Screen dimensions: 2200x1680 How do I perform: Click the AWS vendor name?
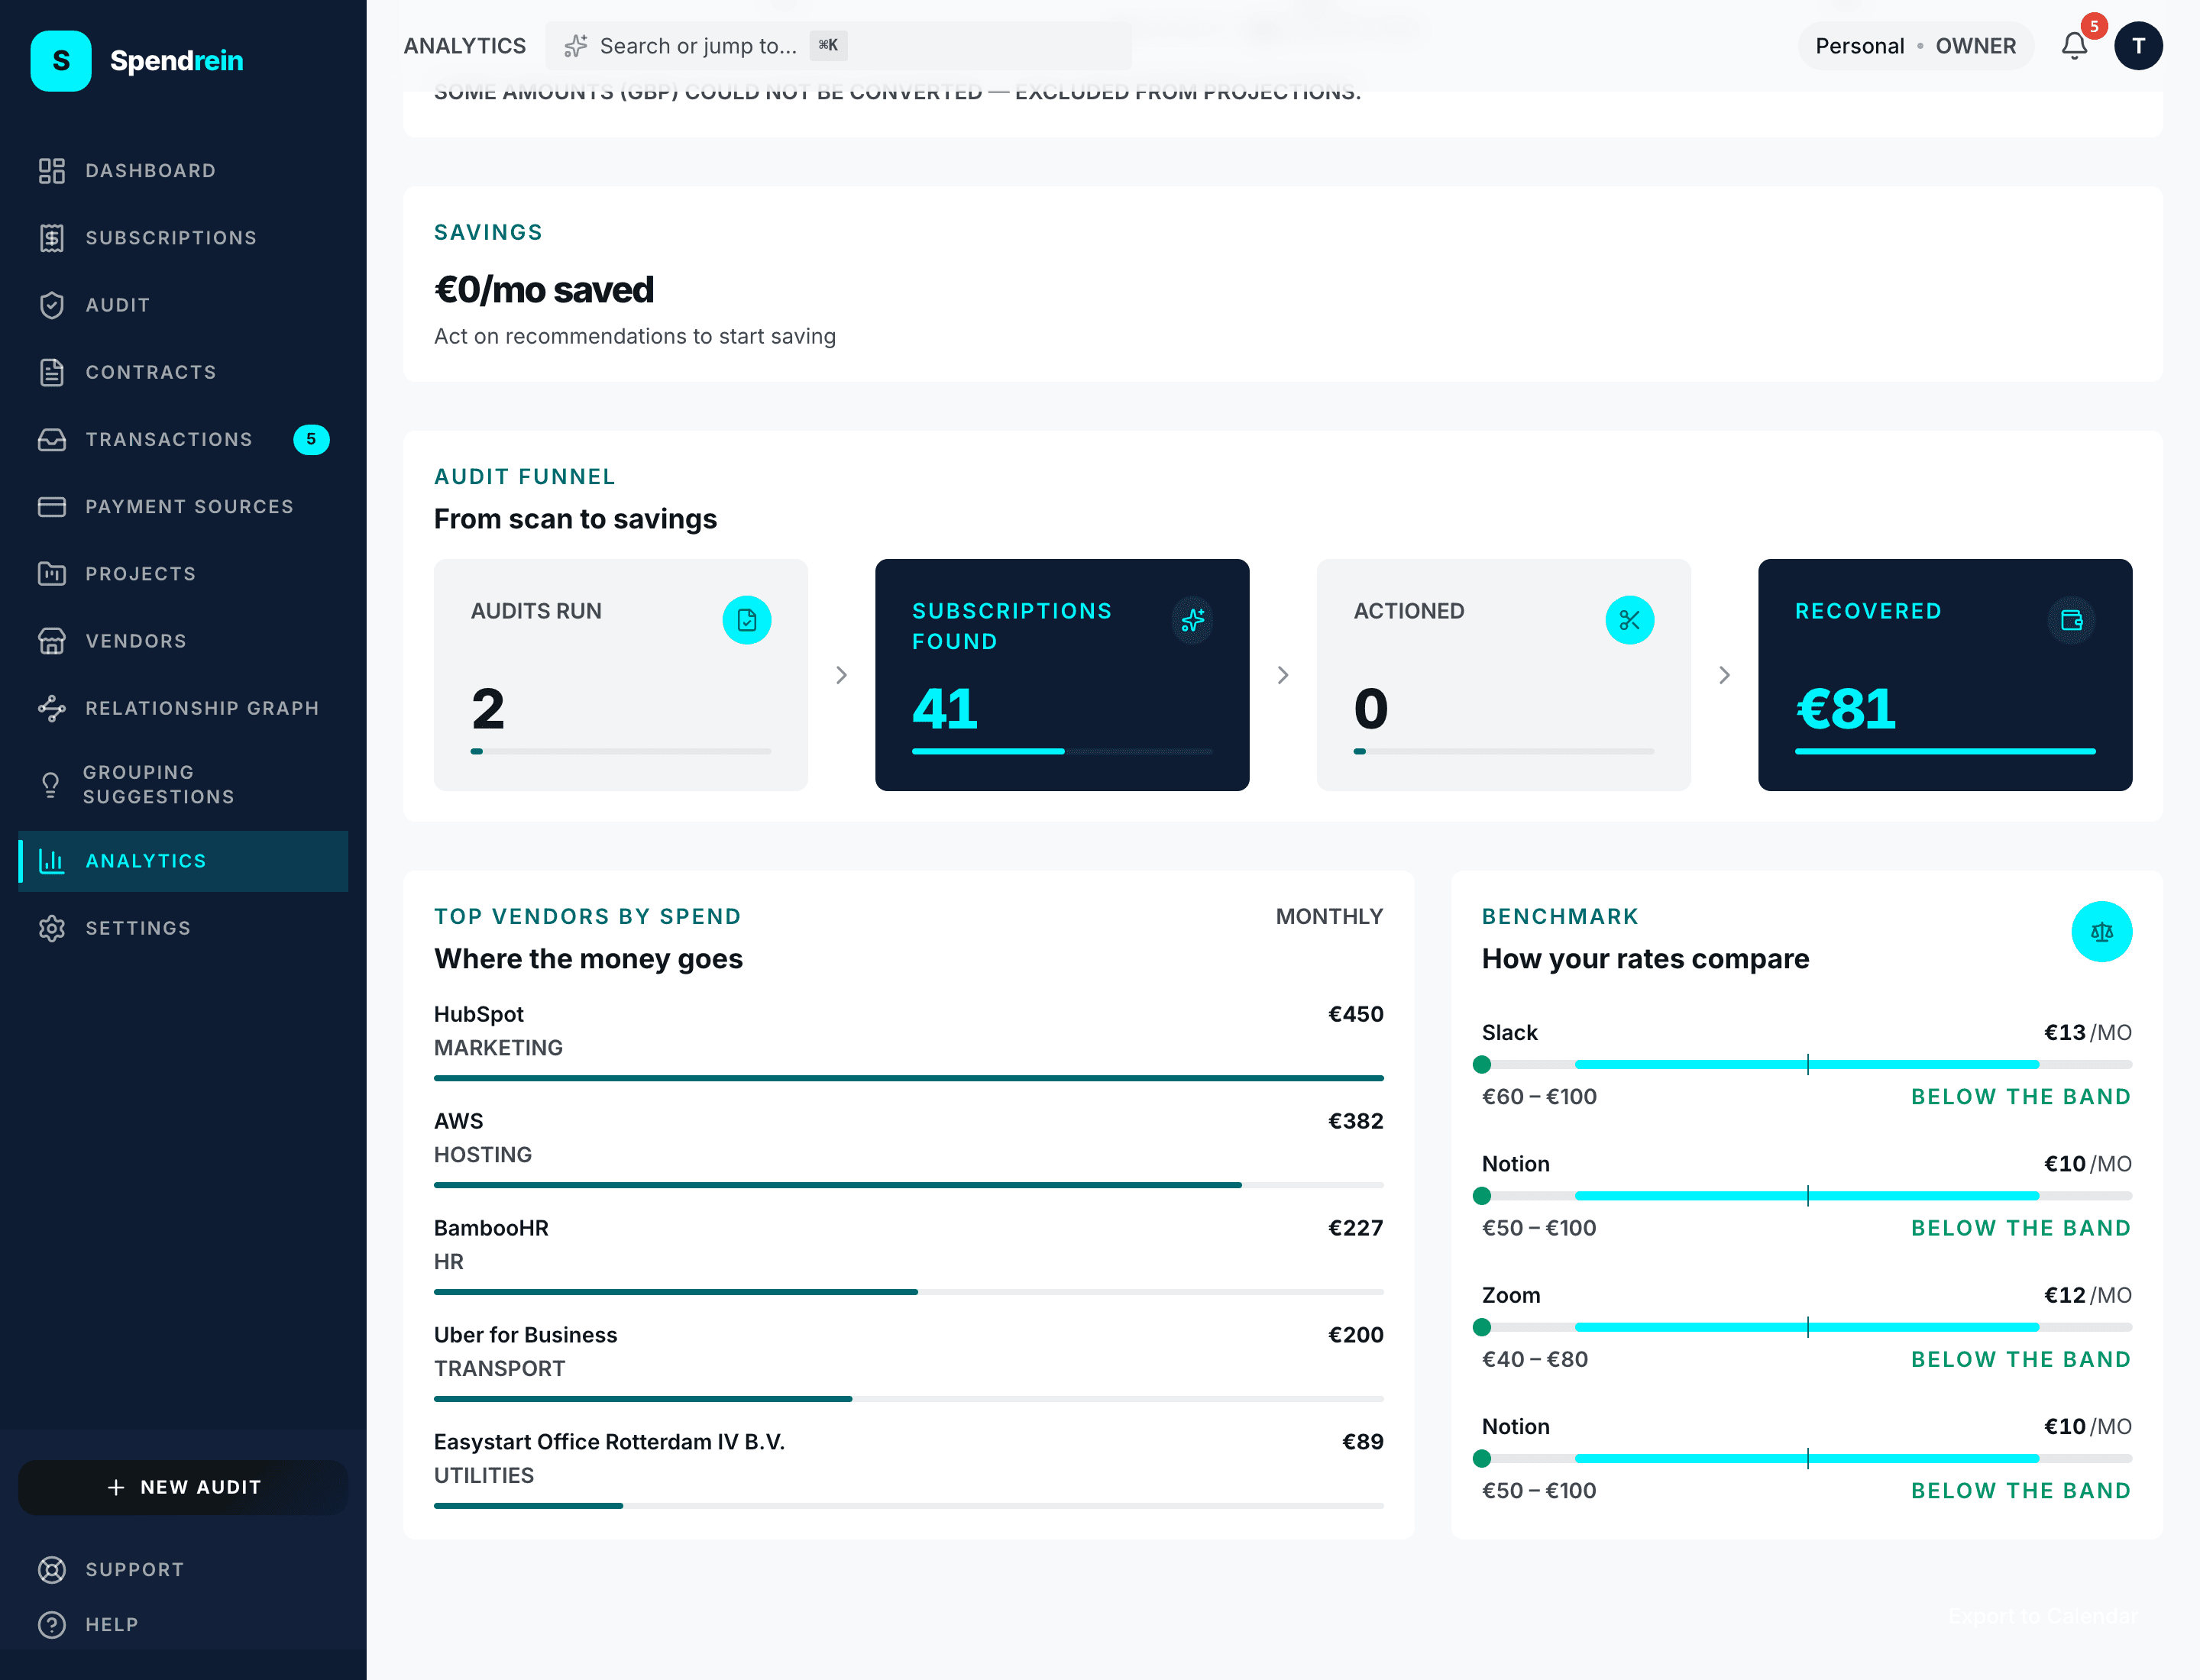pos(459,1121)
